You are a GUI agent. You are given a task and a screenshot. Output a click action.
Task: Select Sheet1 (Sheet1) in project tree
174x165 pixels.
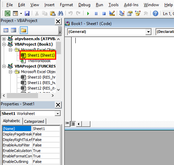38,55
